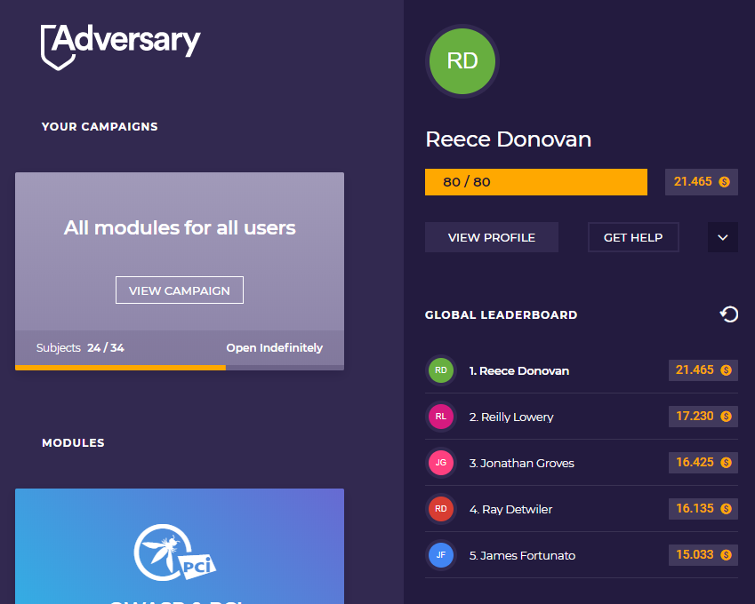Click the campaign subjects progress bar
The width and height of the screenshot is (755, 604).
180,368
